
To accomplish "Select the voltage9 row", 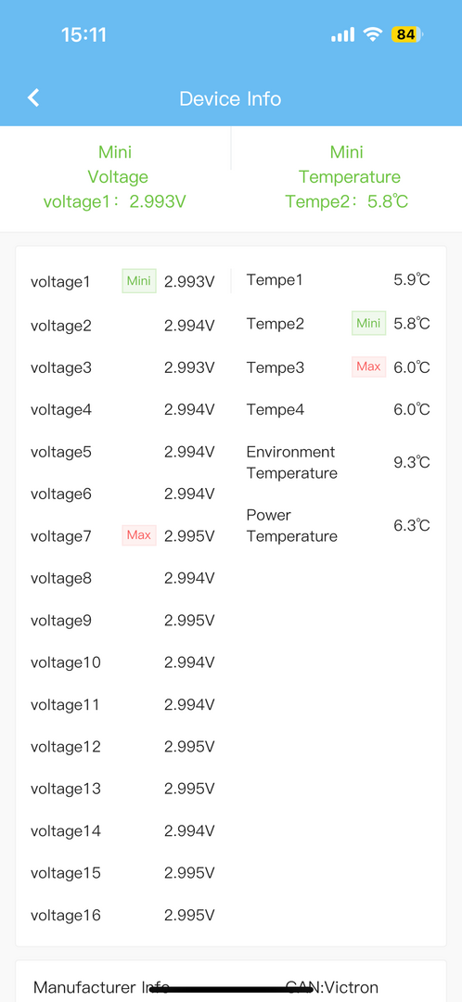I will (x=122, y=621).
